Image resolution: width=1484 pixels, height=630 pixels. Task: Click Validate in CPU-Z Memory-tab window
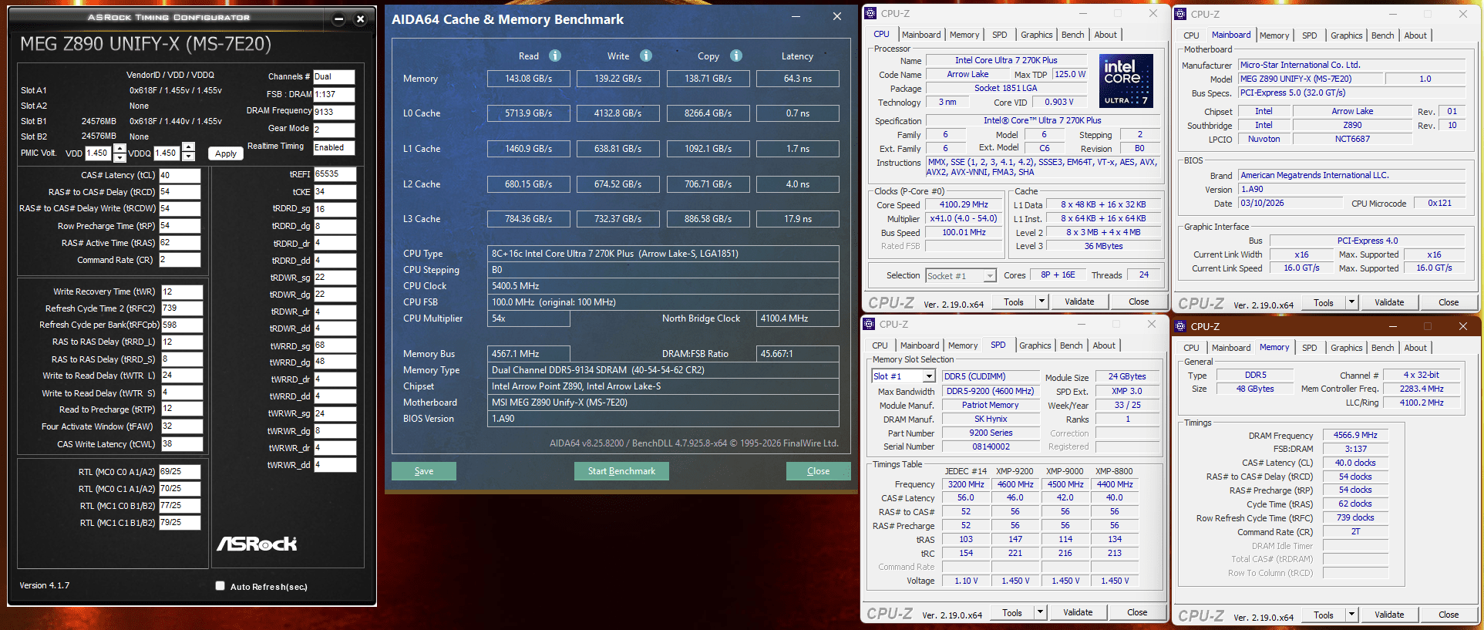[1389, 615]
